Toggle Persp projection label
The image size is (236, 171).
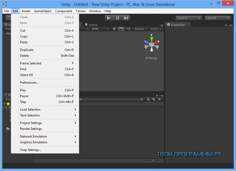[151, 58]
